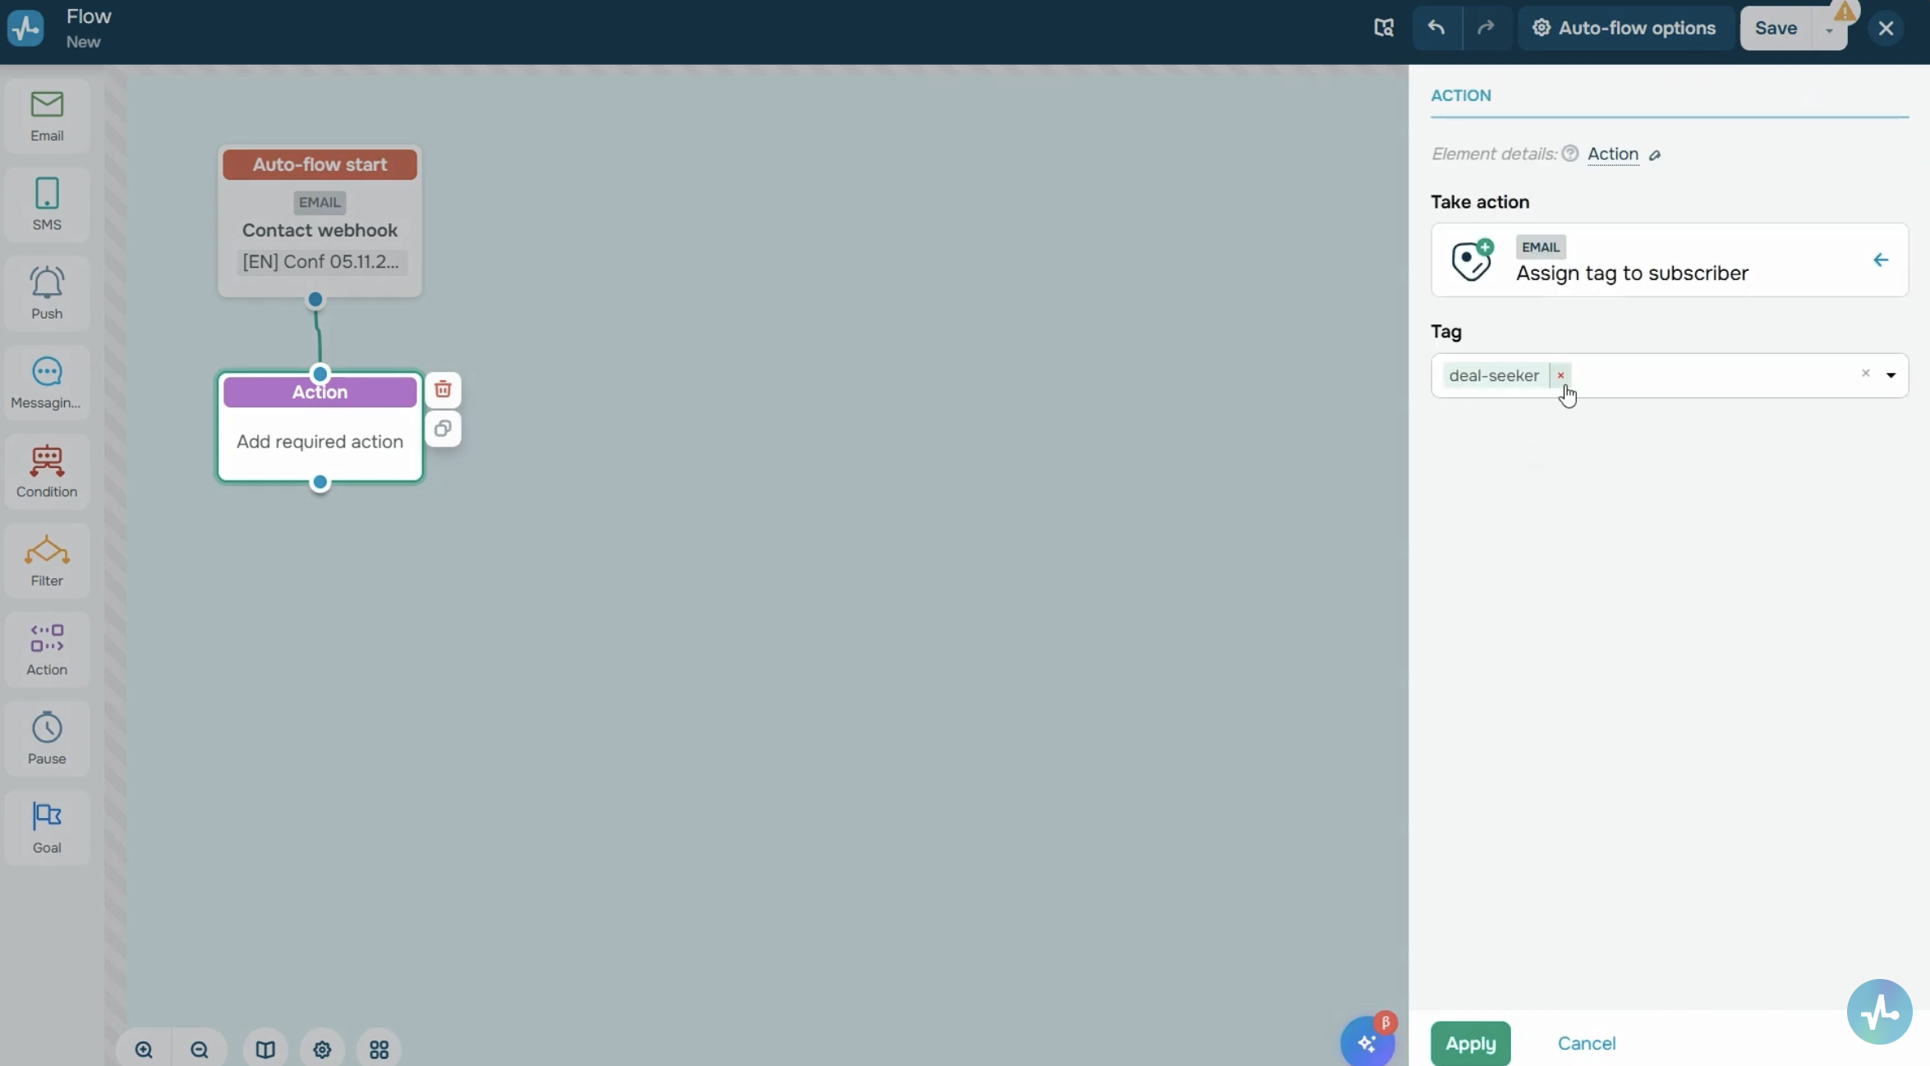Open canvas settings gear in bottom toolbar
This screenshot has height=1066, width=1930.
pos(322,1049)
